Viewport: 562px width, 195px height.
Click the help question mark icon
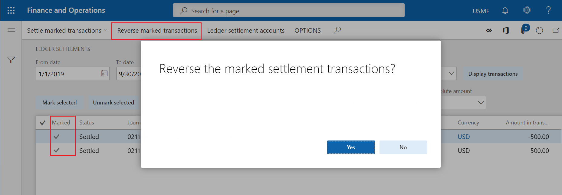click(548, 11)
